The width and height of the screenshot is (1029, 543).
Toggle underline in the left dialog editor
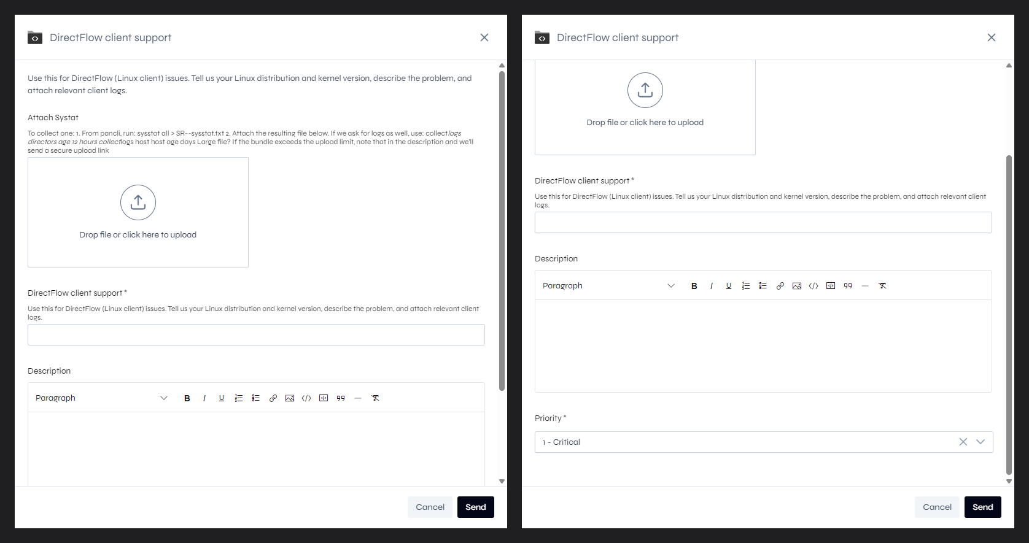[x=222, y=398]
